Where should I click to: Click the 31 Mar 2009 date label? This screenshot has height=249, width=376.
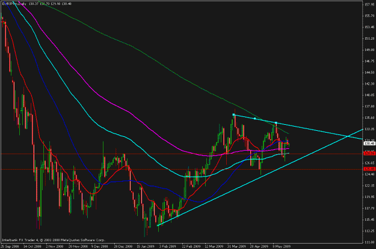coord(236,246)
